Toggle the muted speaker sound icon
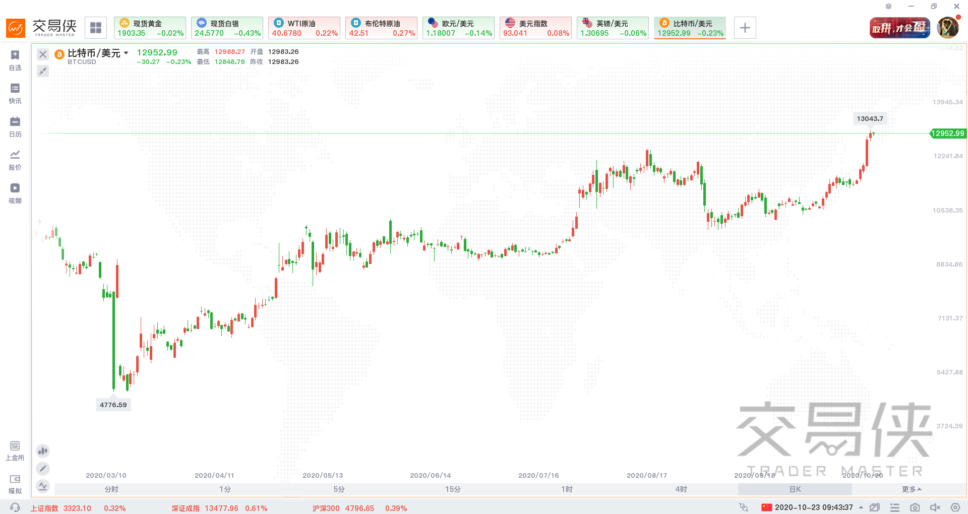Screen dimensions: 968x514 (935, 507)
